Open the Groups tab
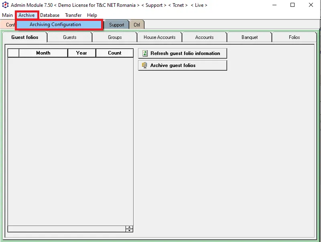Viewport: 321px width, 242px height. point(115,37)
